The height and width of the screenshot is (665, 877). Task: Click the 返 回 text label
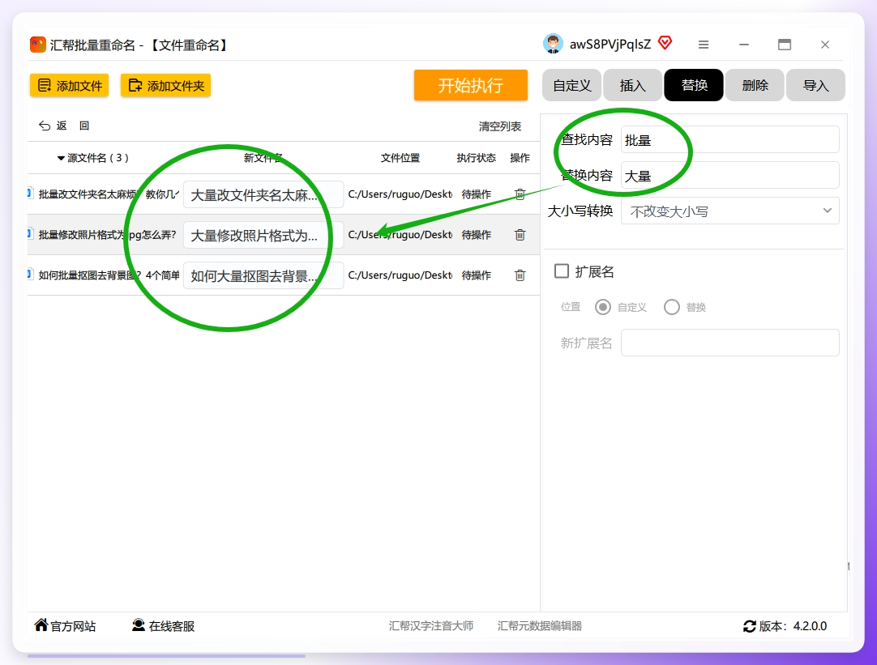click(x=73, y=126)
